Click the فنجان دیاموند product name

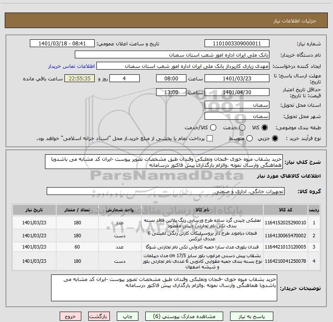202,236
